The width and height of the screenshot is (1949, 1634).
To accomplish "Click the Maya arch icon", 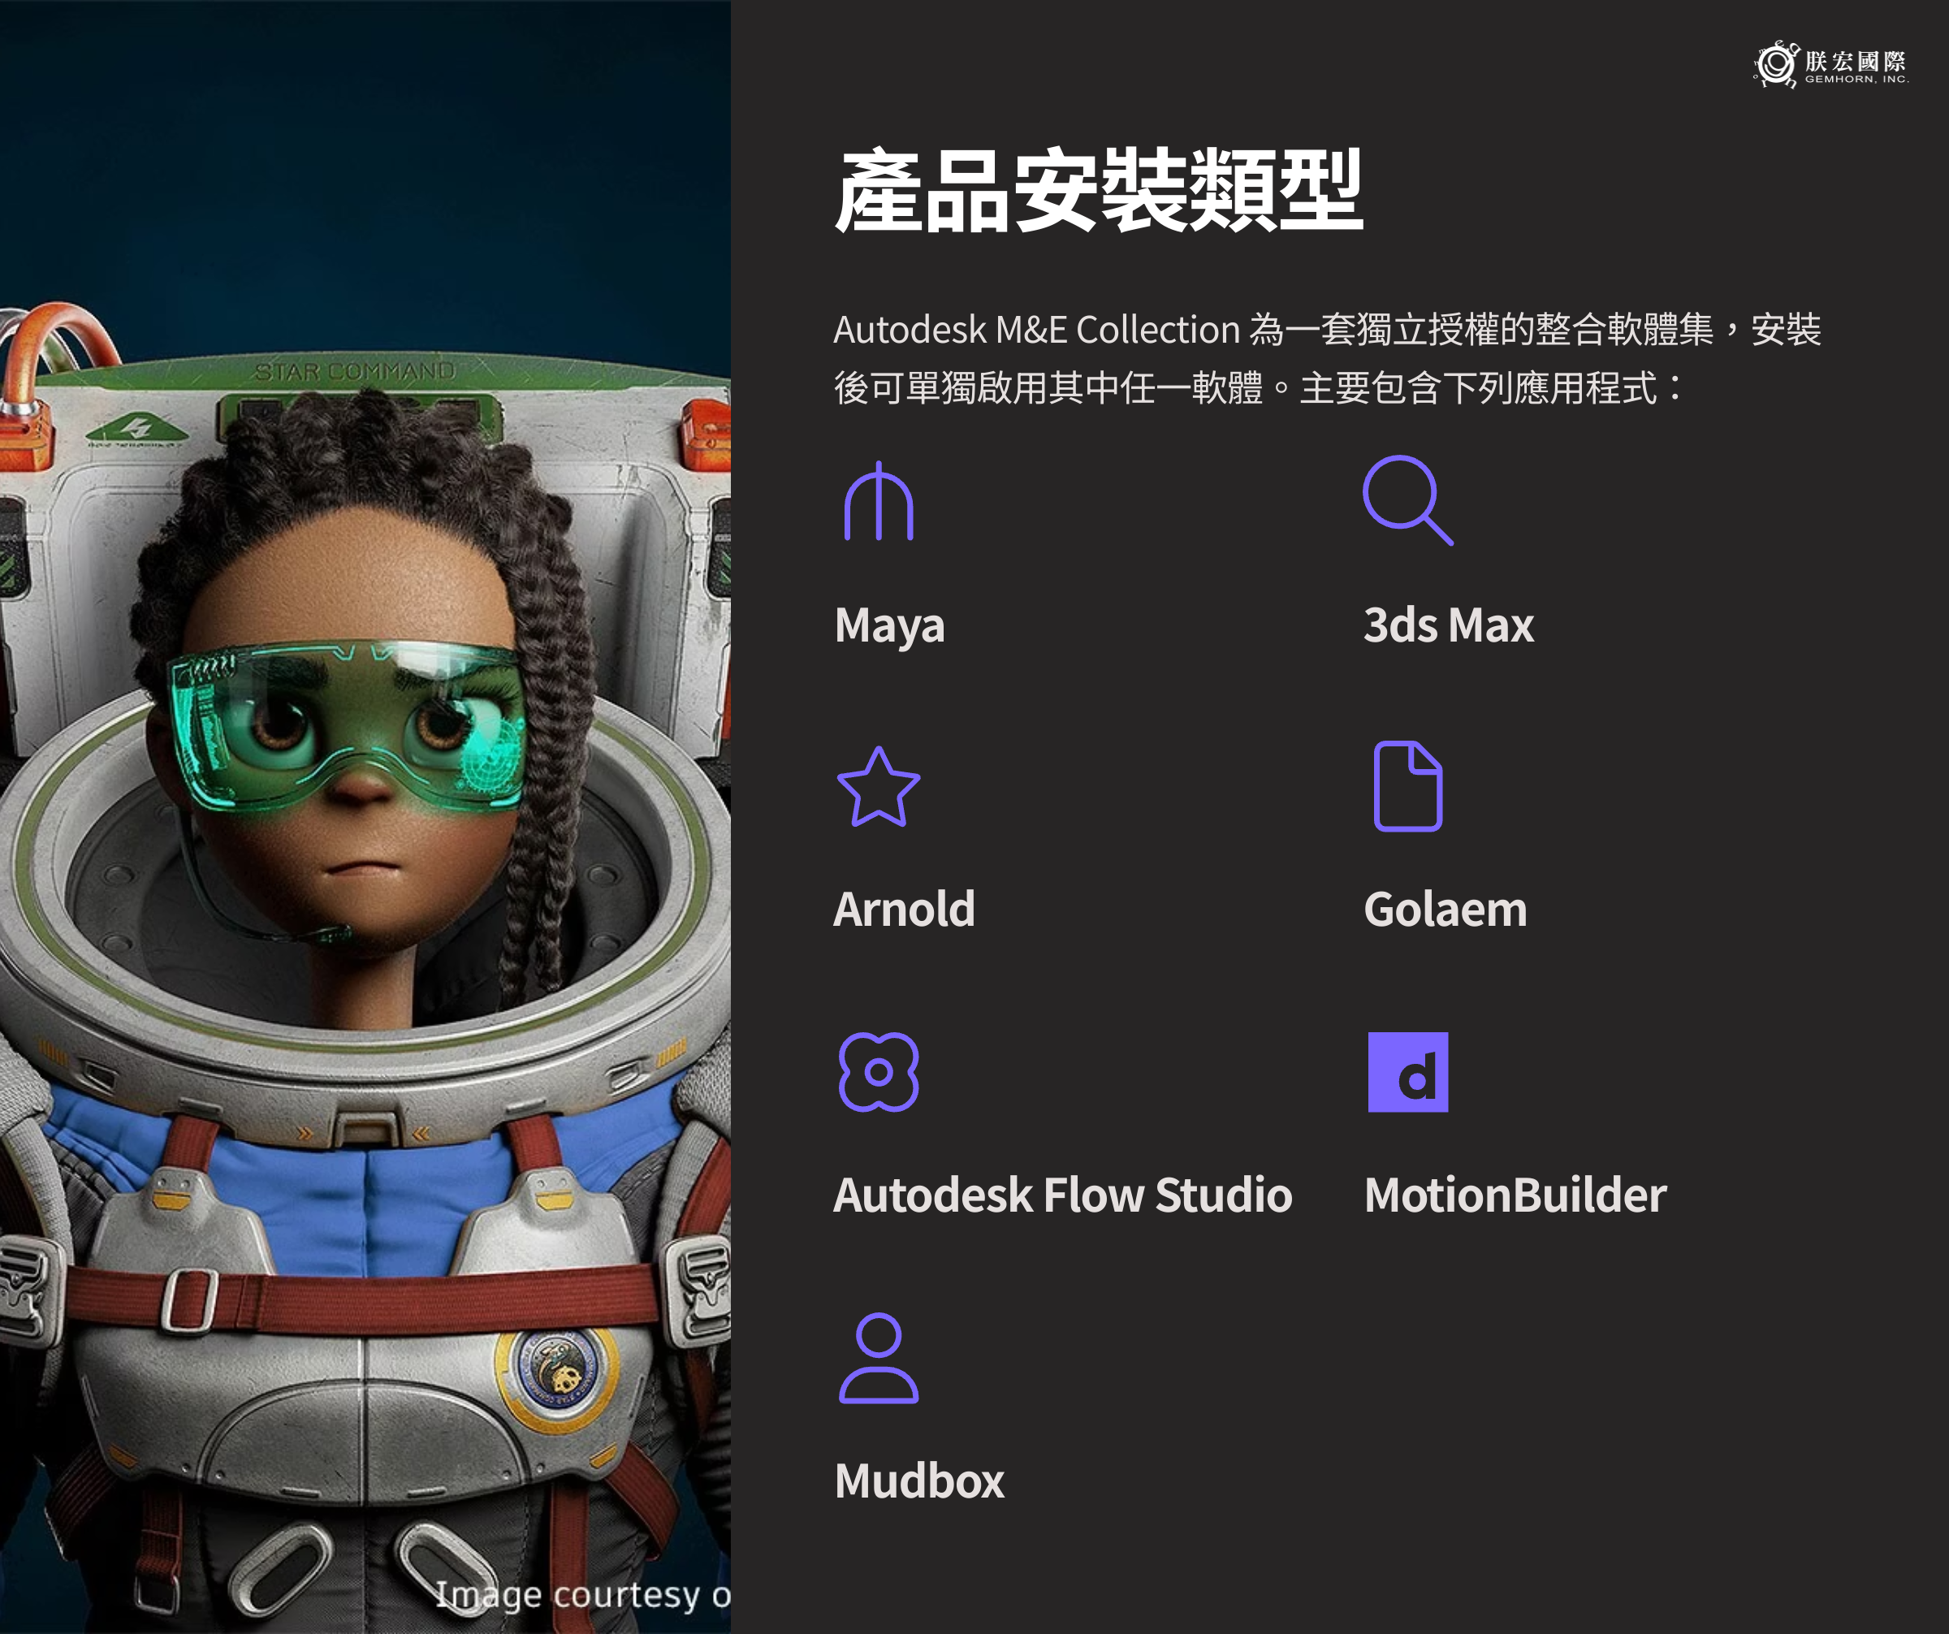I will pyautogui.click(x=878, y=501).
